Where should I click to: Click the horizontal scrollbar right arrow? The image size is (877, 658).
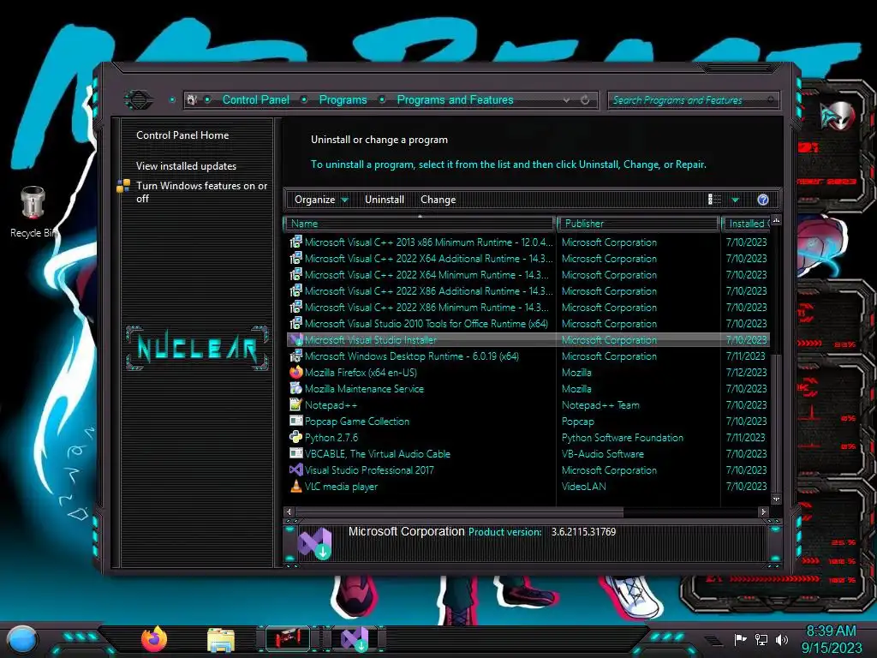(x=763, y=511)
